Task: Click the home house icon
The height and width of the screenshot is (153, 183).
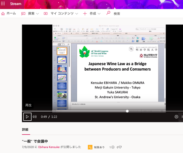Action: point(3,14)
